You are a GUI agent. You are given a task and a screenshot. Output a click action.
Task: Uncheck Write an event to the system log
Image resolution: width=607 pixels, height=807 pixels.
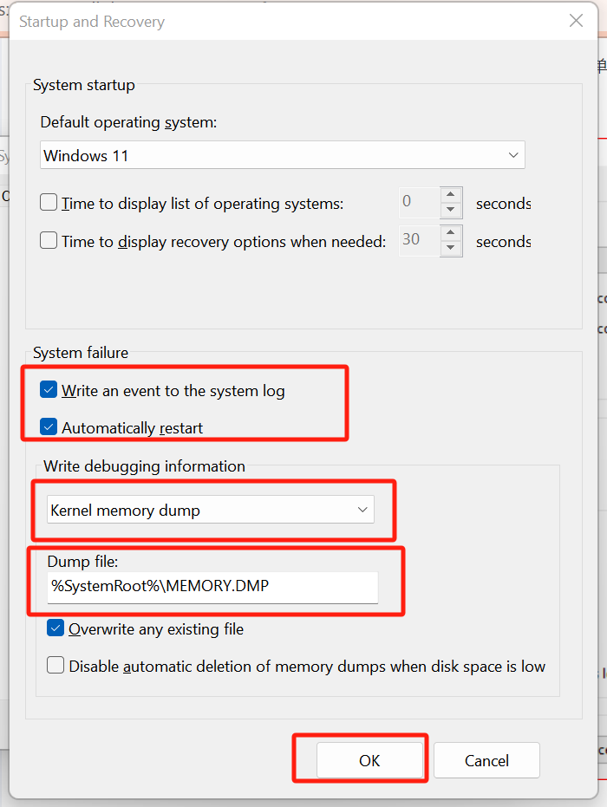point(49,391)
